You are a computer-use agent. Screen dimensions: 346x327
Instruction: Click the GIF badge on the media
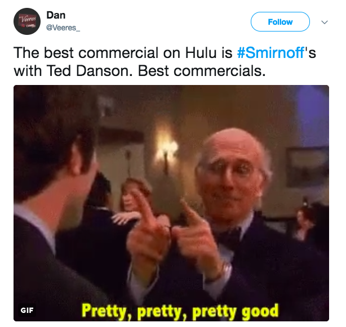27,310
